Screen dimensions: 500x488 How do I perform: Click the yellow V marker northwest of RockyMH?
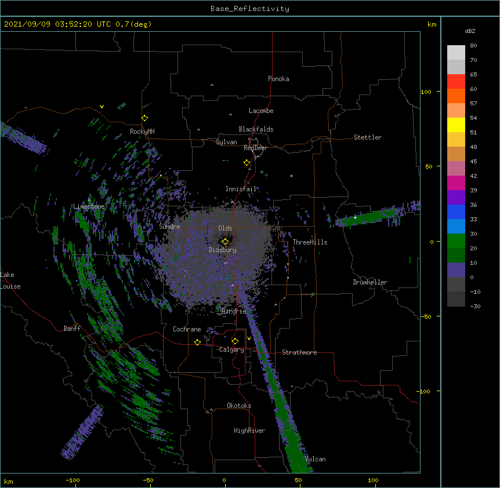[102, 107]
